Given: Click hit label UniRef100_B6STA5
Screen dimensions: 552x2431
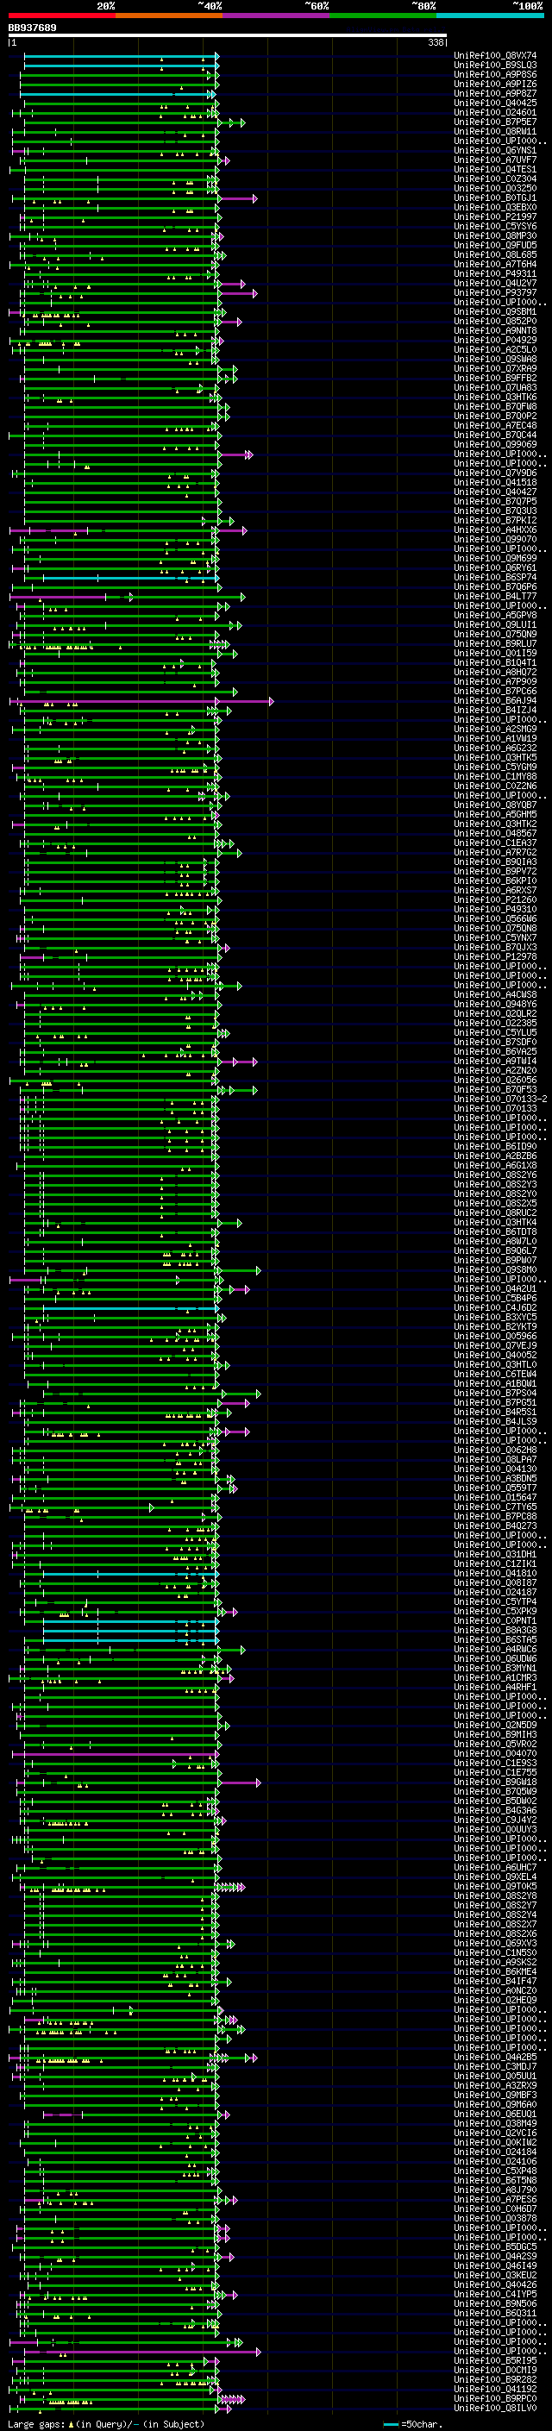Looking at the screenshot, I should pyautogui.click(x=495, y=1640).
